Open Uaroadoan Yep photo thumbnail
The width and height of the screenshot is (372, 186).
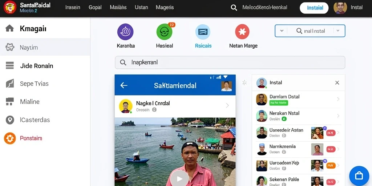coord(317,166)
